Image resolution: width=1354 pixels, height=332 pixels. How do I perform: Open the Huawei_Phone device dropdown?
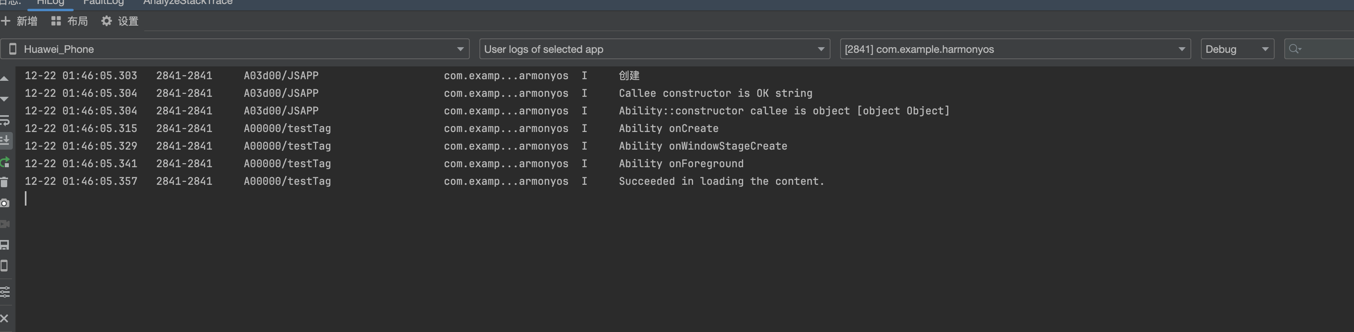pyautogui.click(x=235, y=49)
